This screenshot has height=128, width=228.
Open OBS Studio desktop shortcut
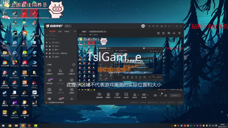25,44
